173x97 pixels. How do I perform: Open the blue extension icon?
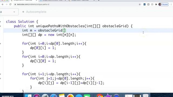pyautogui.click(x=144, y=4)
